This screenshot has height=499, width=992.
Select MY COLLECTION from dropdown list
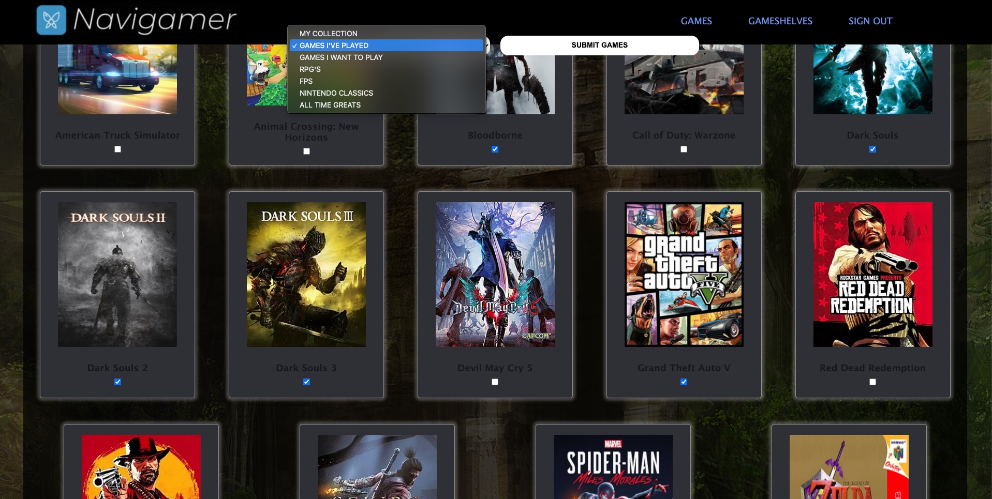click(387, 34)
